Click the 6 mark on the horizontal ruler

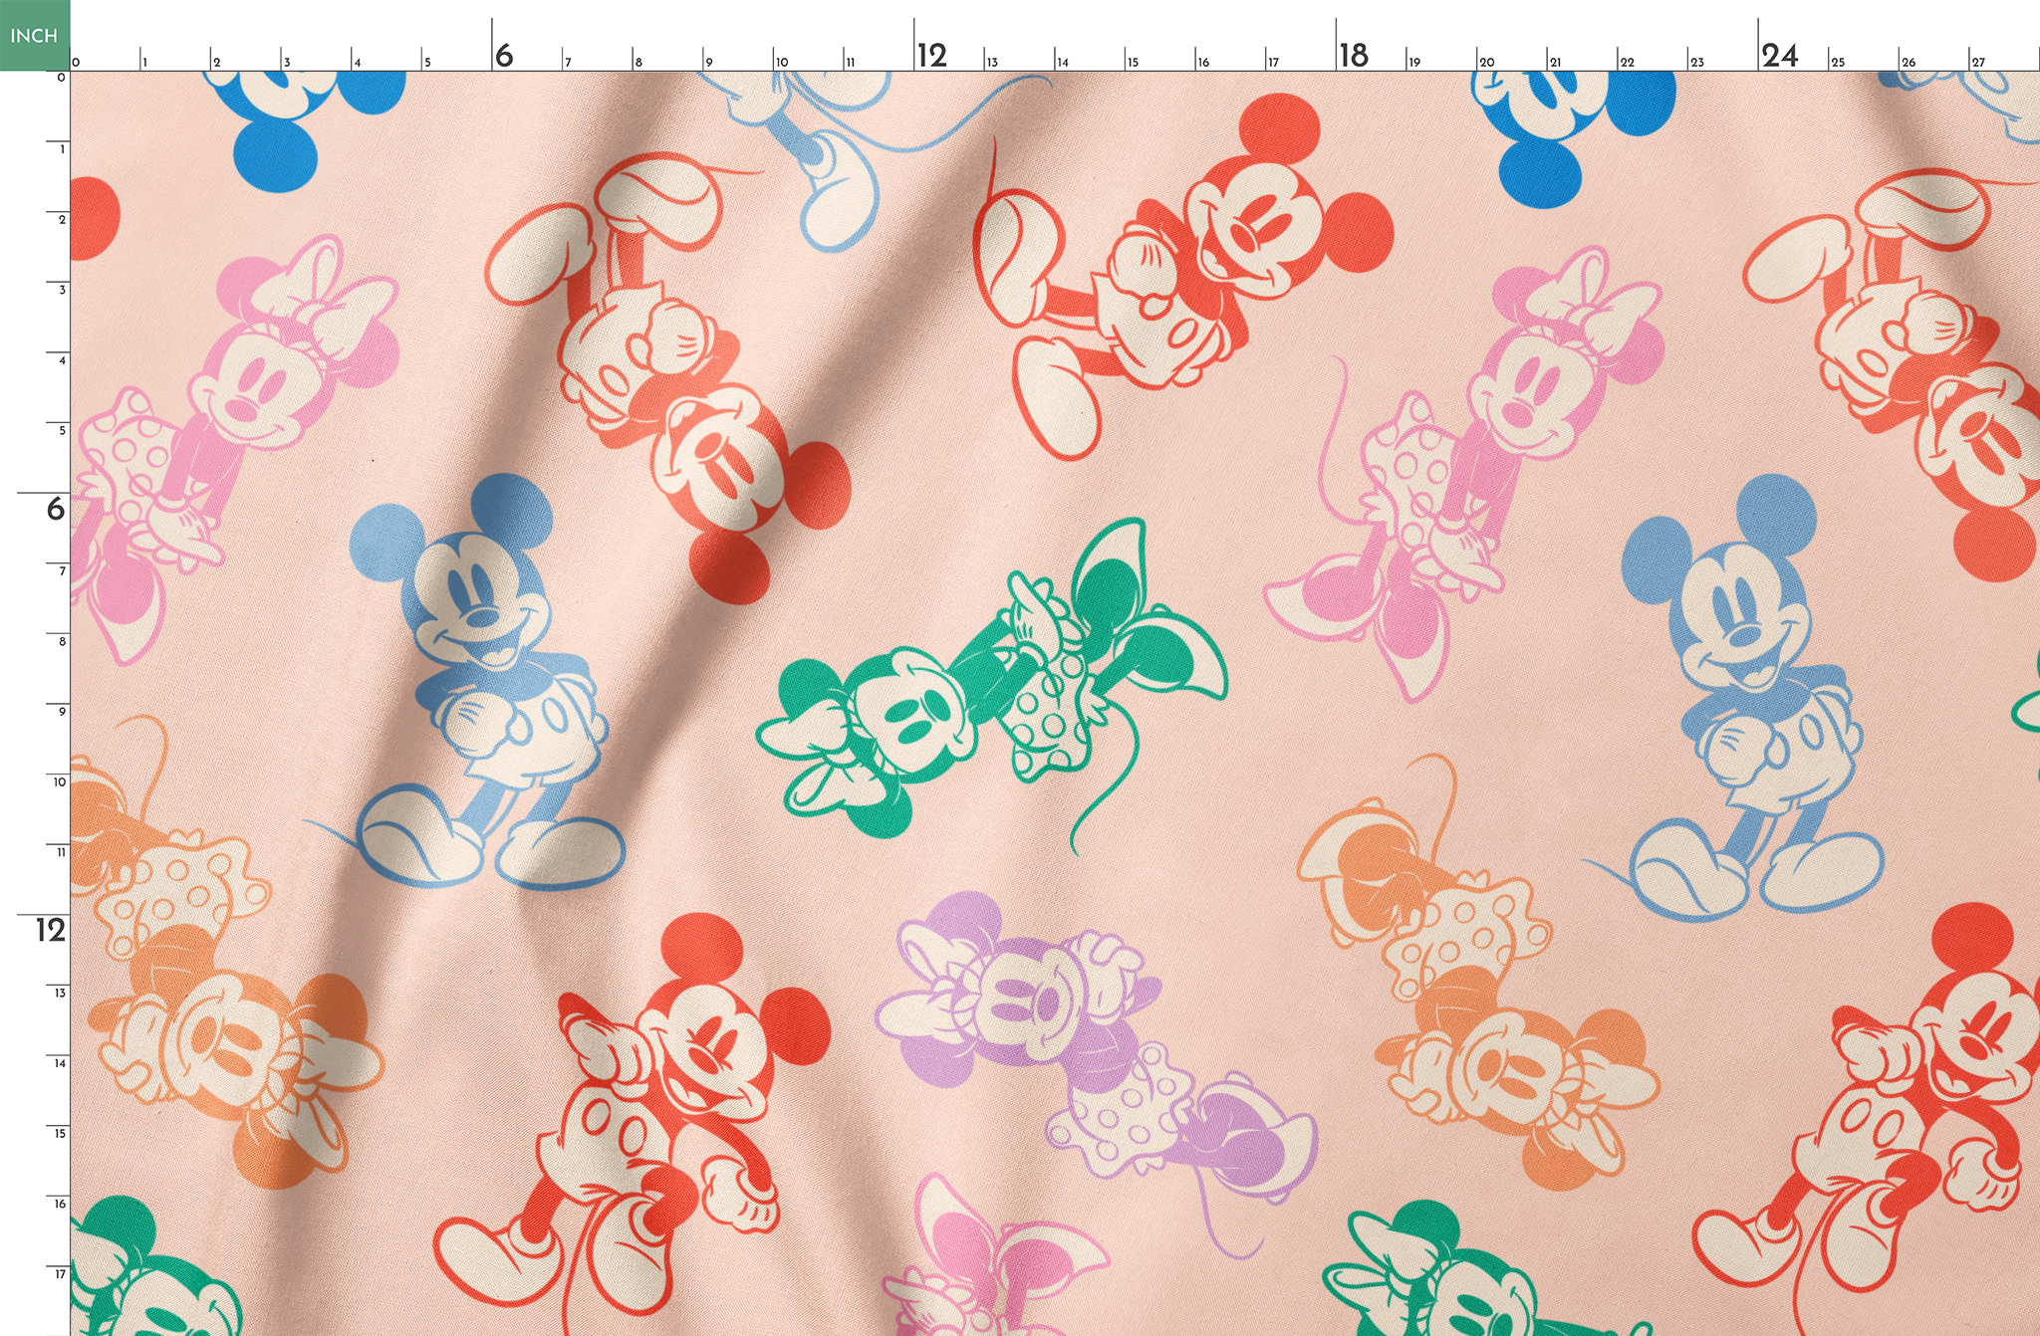point(504,55)
